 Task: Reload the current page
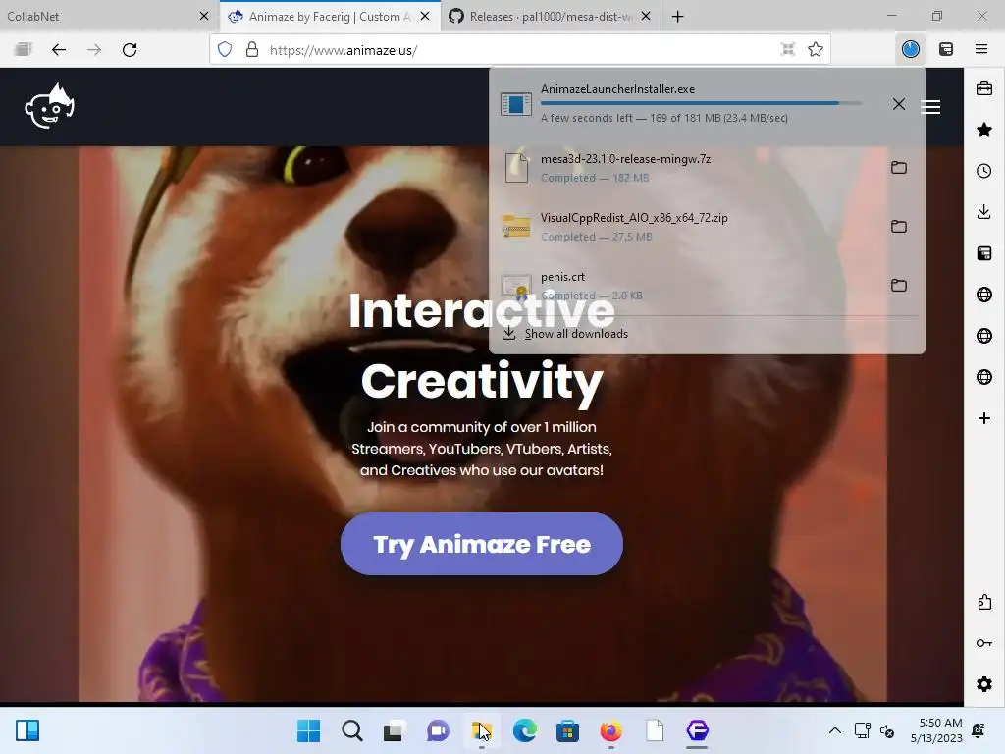130,49
